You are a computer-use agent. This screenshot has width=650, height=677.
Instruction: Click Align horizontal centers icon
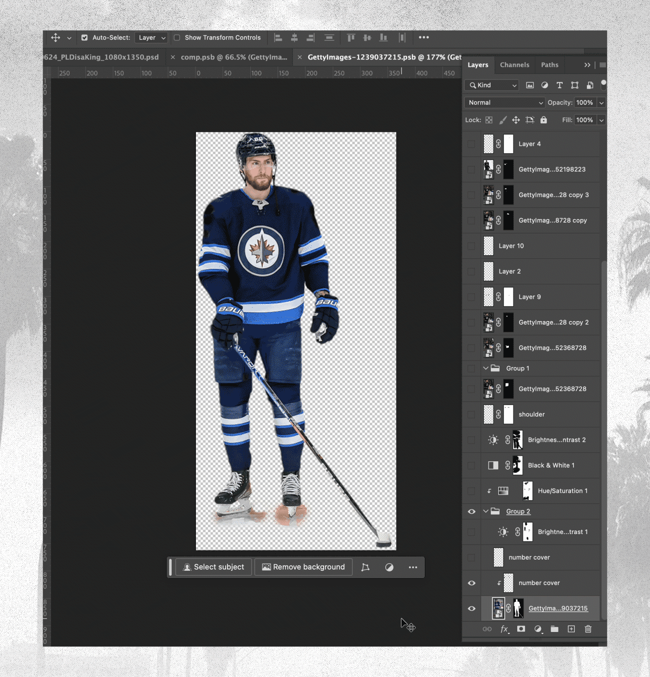(x=294, y=38)
